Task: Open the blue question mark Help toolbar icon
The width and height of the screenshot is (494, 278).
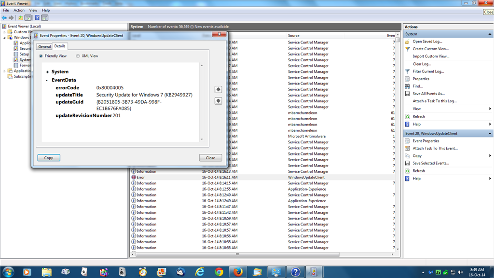Action: [37, 18]
